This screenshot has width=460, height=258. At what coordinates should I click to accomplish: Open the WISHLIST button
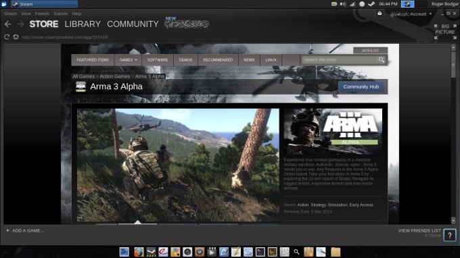click(x=370, y=51)
